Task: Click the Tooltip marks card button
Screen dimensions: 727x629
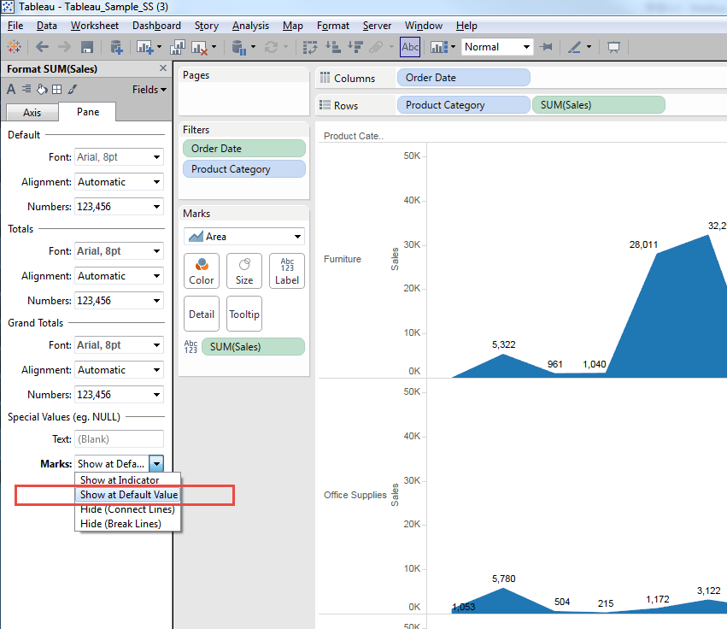Action: pyautogui.click(x=243, y=314)
